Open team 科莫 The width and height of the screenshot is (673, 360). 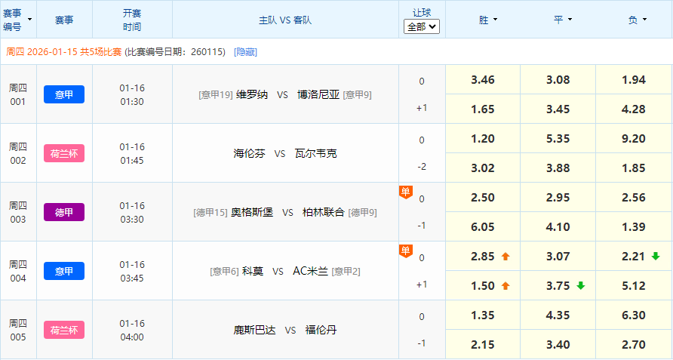pyautogui.click(x=253, y=271)
